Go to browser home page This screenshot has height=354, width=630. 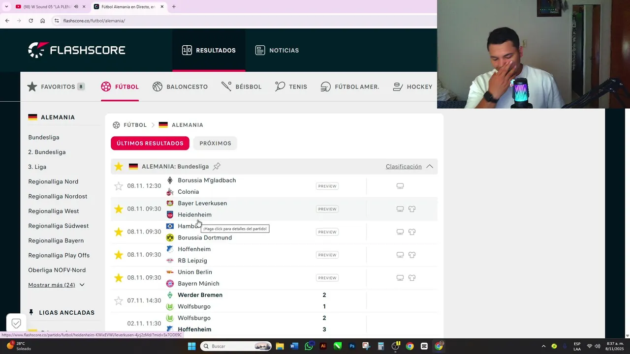pos(42,21)
